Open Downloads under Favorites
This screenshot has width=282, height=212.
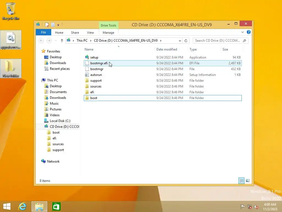pyautogui.click(x=58, y=63)
